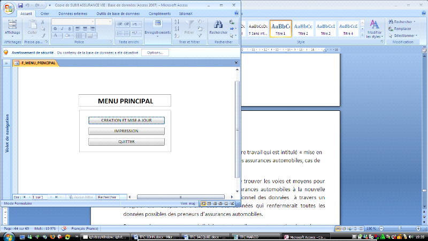Expand the gridlines dropdown
The width and height of the screenshot is (428, 241).
[x=83, y=35]
